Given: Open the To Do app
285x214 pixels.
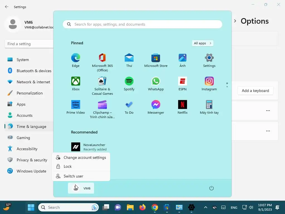Looking at the screenshot, I should [129, 107].
